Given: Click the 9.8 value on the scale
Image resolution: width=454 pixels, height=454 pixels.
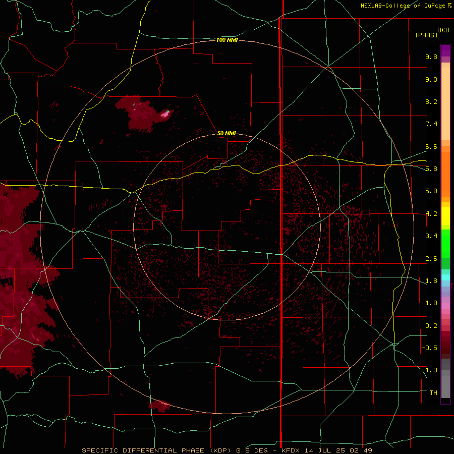Looking at the screenshot, I should 431,56.
